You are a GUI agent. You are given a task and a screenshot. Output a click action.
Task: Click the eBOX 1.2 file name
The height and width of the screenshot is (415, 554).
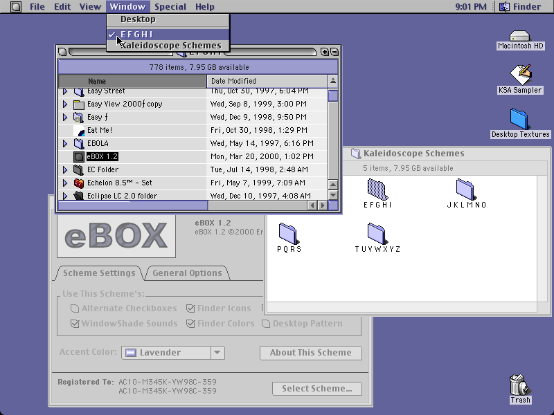[x=102, y=156]
